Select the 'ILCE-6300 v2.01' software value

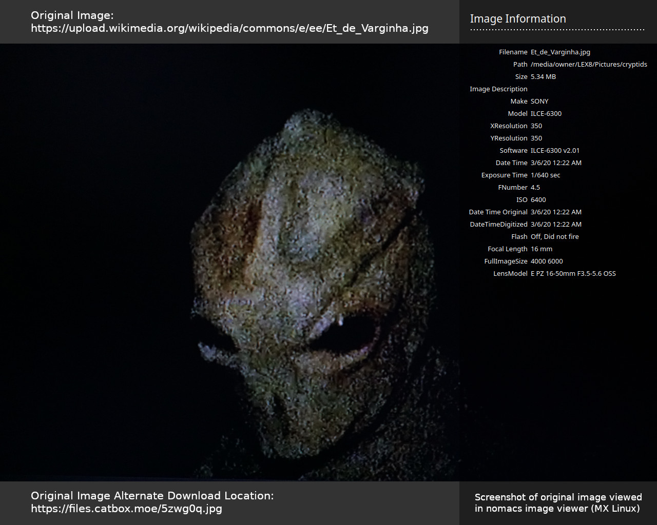[555, 151]
